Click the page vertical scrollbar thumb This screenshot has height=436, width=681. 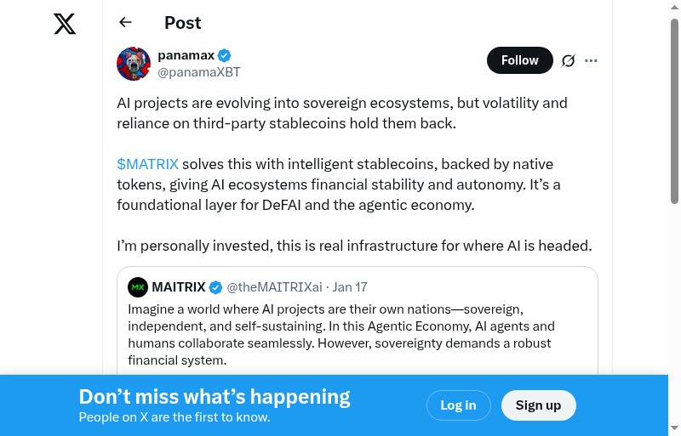pos(675,110)
